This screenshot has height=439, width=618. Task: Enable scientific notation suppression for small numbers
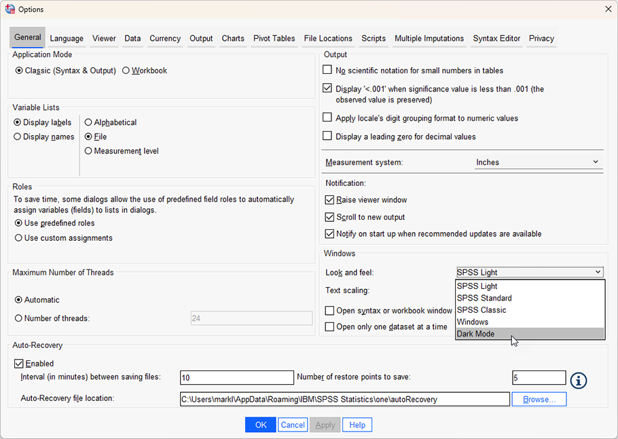click(x=327, y=69)
